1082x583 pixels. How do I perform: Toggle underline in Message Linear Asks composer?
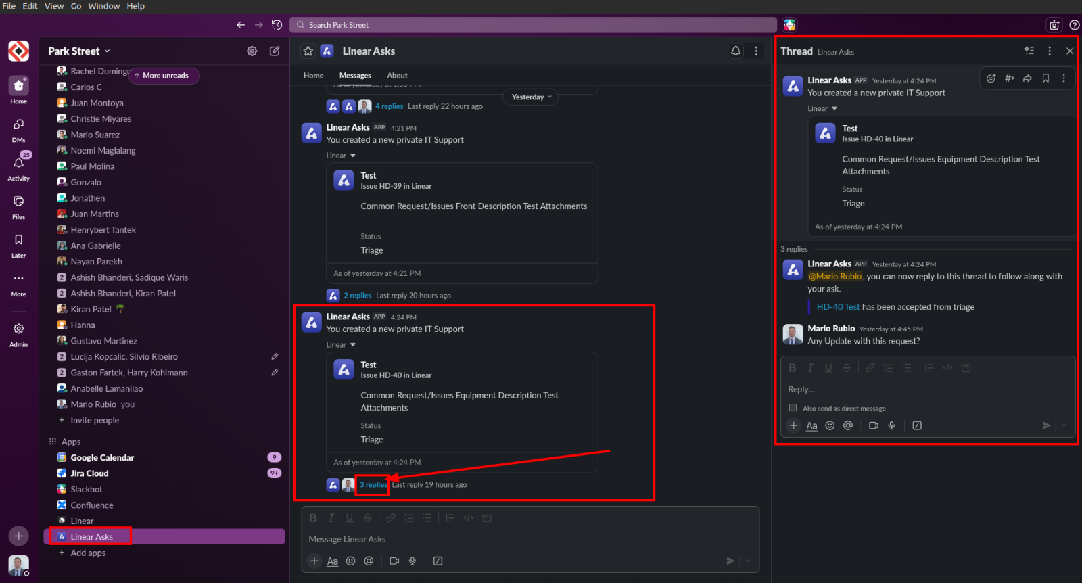pos(350,518)
